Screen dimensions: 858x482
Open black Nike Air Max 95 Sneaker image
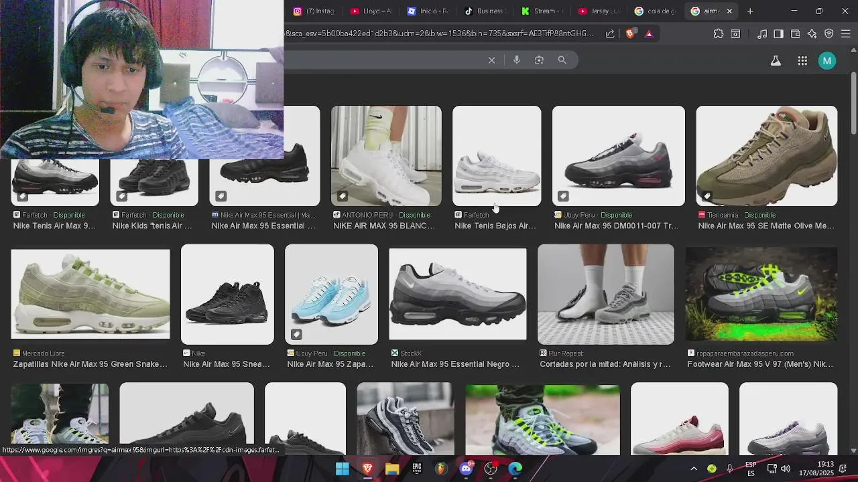click(227, 295)
